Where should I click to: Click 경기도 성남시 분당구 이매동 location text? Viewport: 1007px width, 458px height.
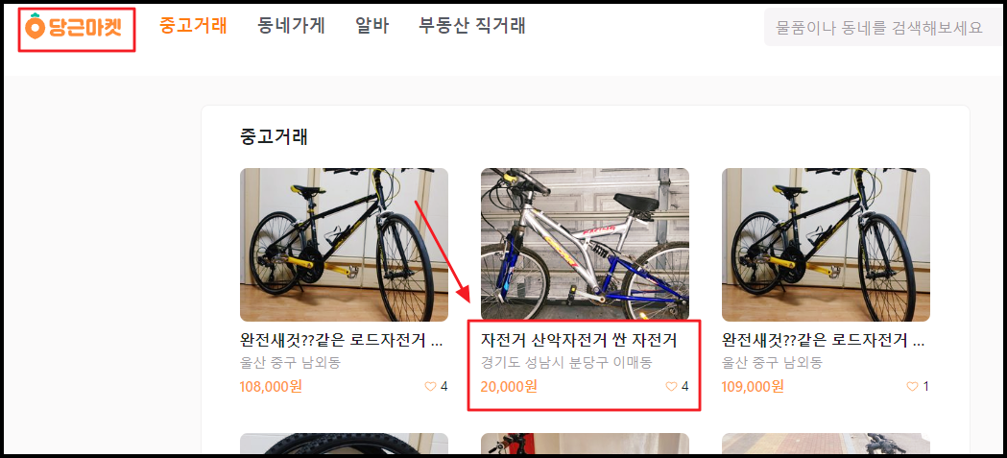coord(566,363)
